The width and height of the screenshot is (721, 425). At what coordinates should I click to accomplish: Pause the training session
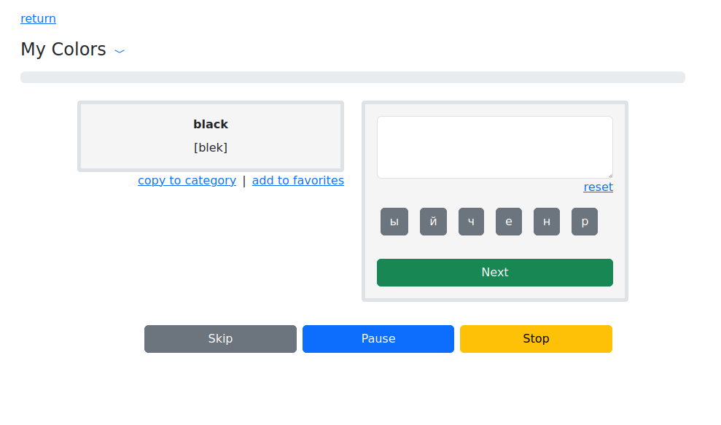[x=378, y=339]
